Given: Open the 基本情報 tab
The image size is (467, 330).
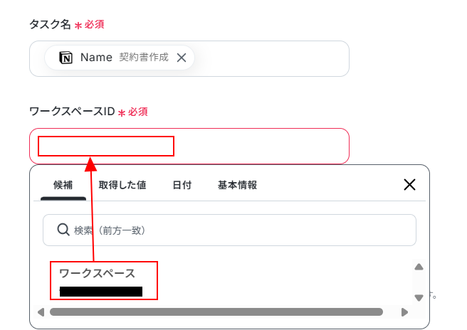Looking at the screenshot, I should (x=237, y=185).
